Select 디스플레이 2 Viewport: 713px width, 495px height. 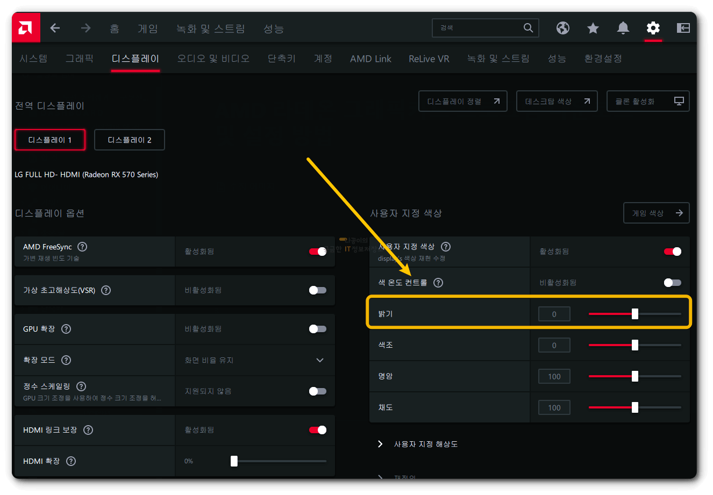point(129,139)
